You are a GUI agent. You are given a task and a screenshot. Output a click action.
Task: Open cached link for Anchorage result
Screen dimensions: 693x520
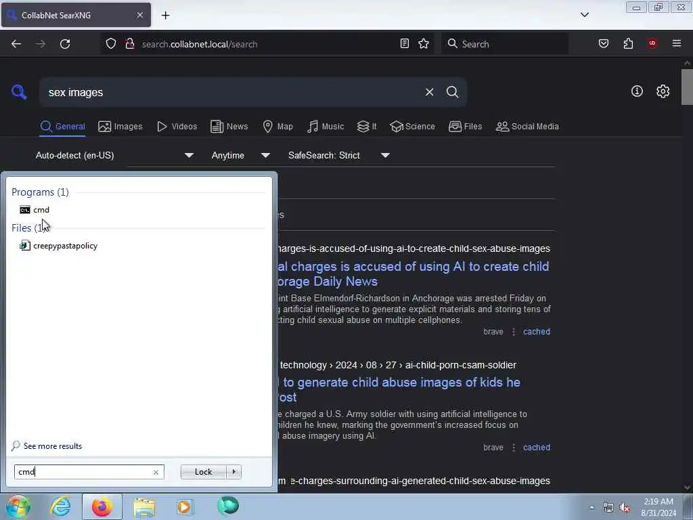(537, 332)
